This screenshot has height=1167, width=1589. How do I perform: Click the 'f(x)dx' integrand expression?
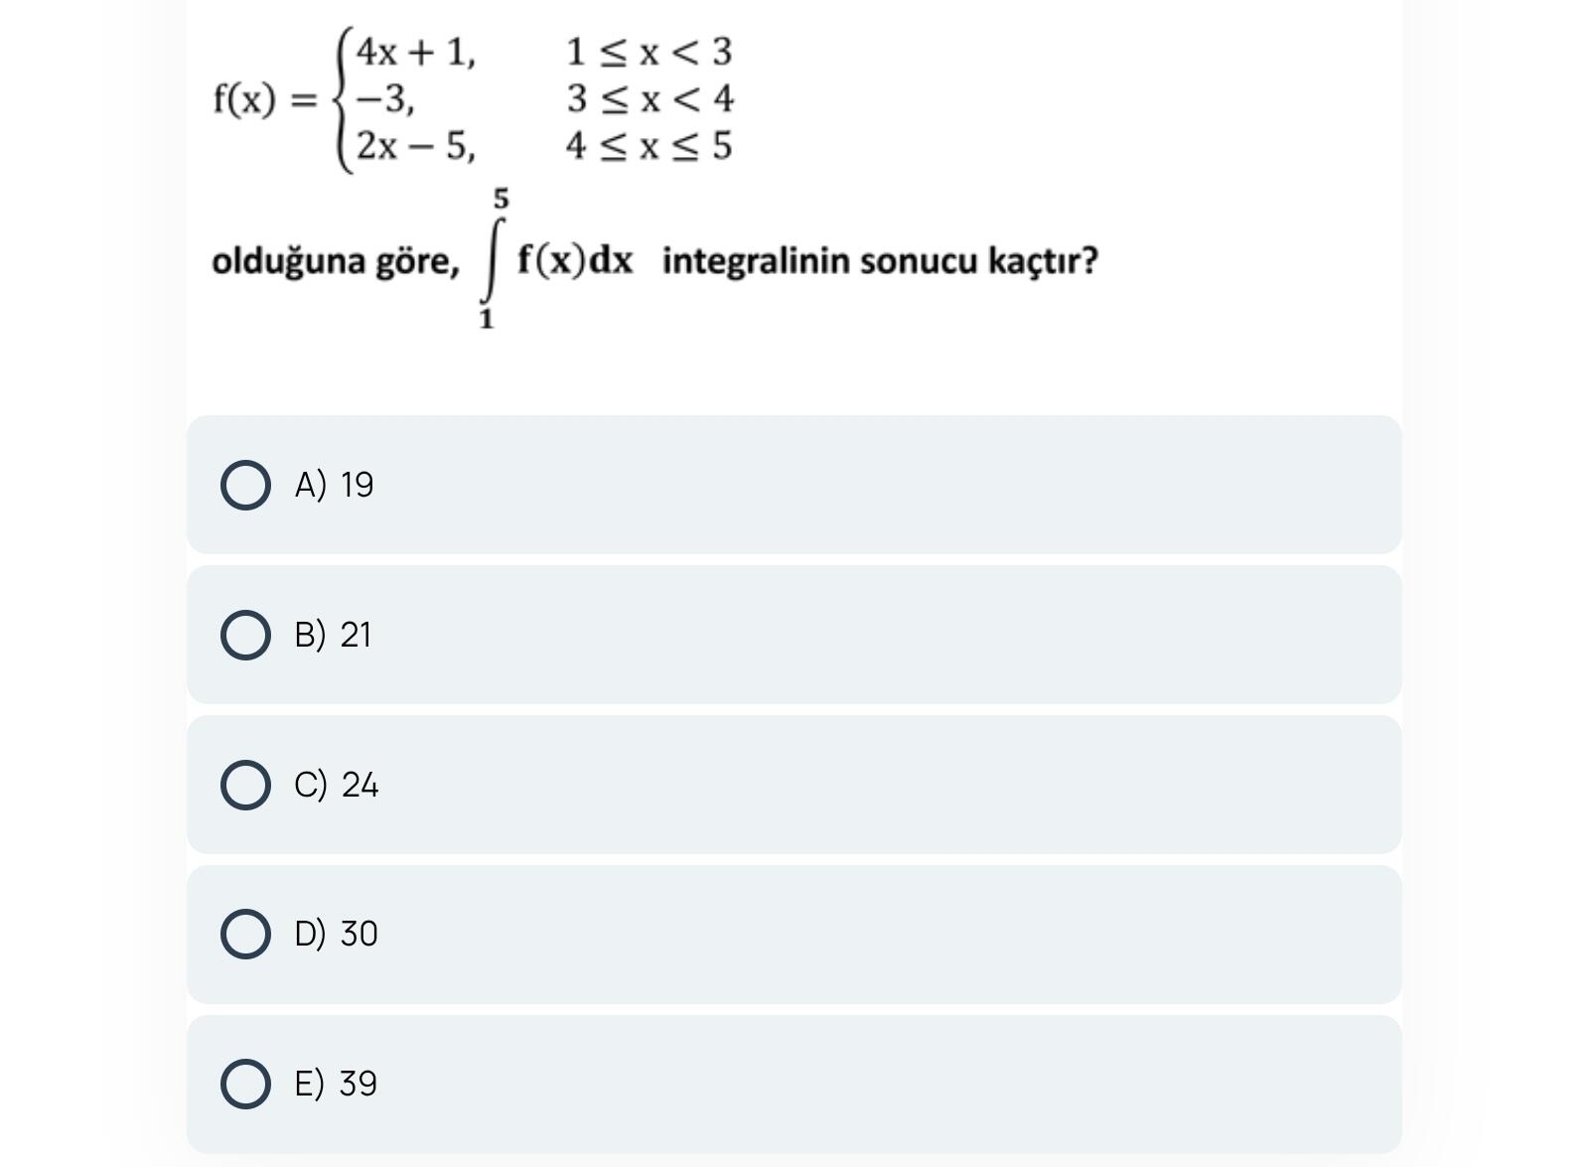[574, 261]
